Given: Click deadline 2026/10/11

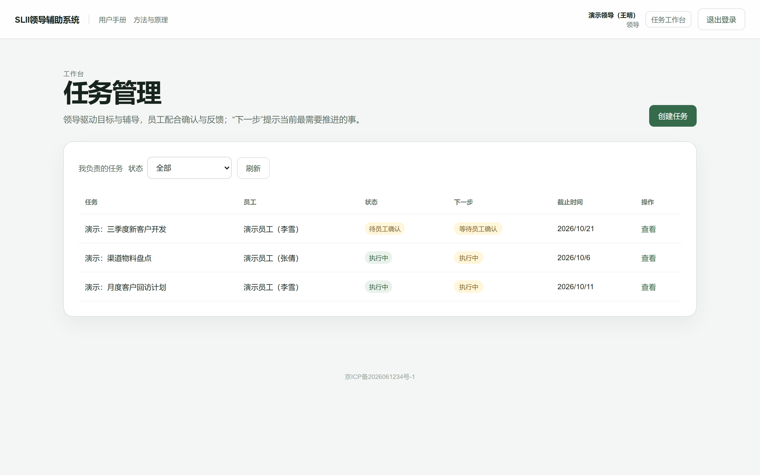Looking at the screenshot, I should (575, 287).
